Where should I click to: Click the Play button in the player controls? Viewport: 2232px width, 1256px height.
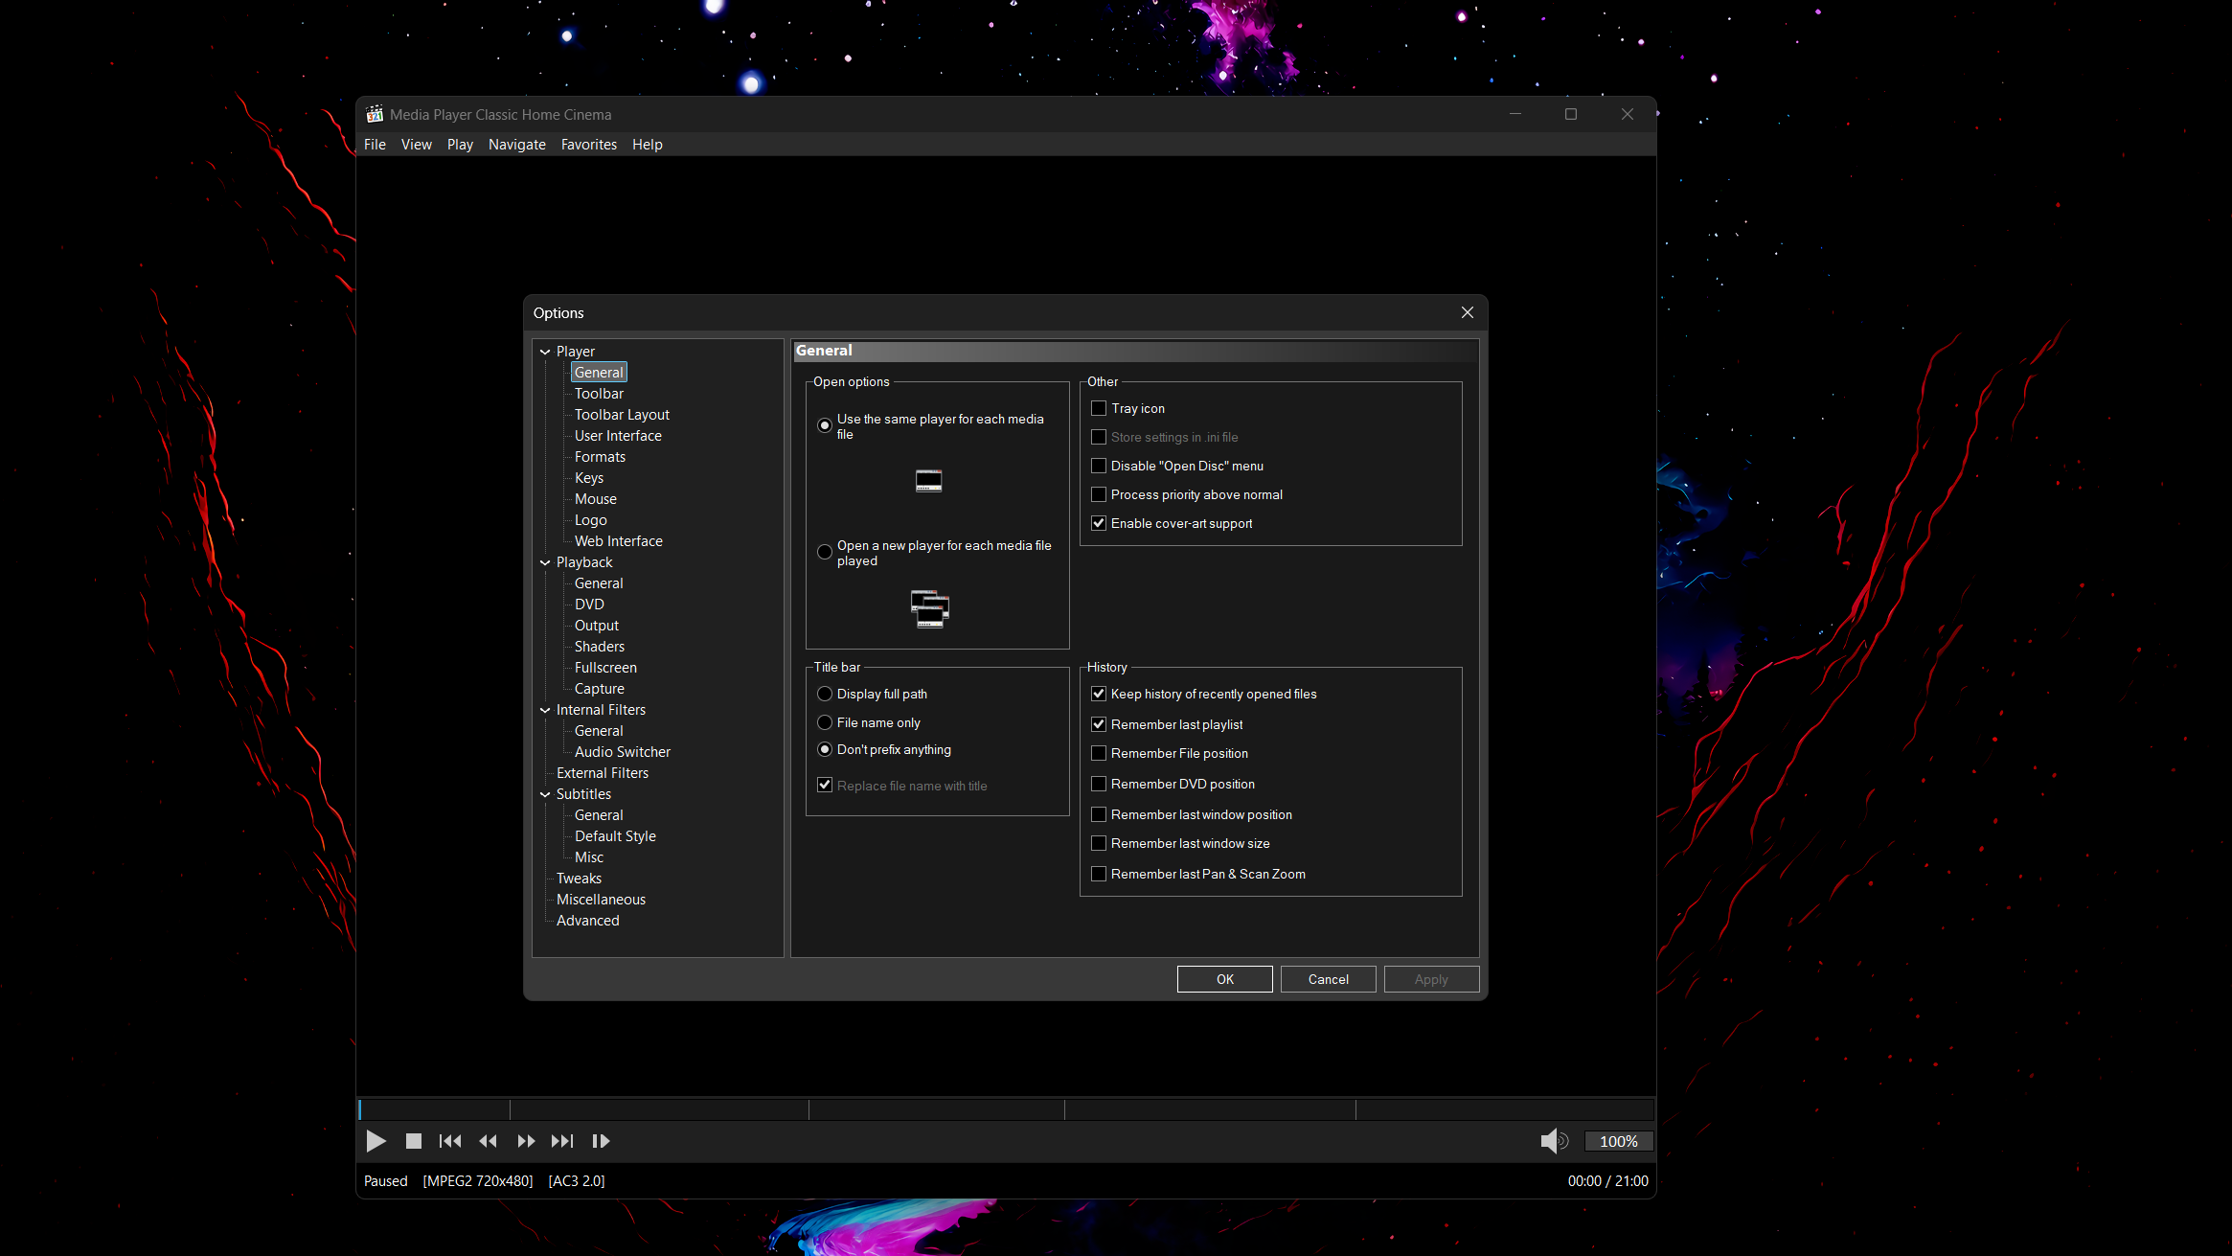click(376, 1141)
